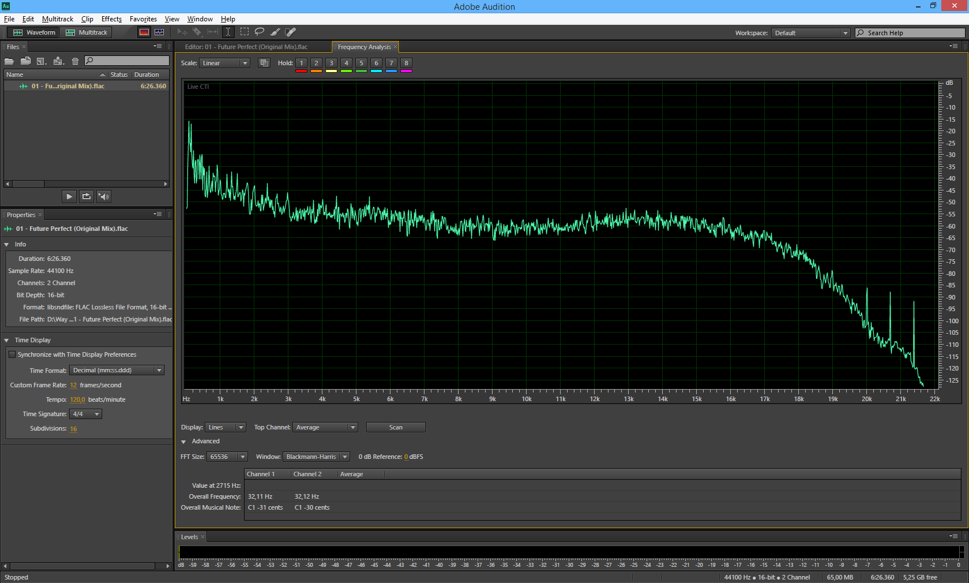Select the Slip tool
Image resolution: width=969 pixels, height=583 pixels.
click(213, 32)
